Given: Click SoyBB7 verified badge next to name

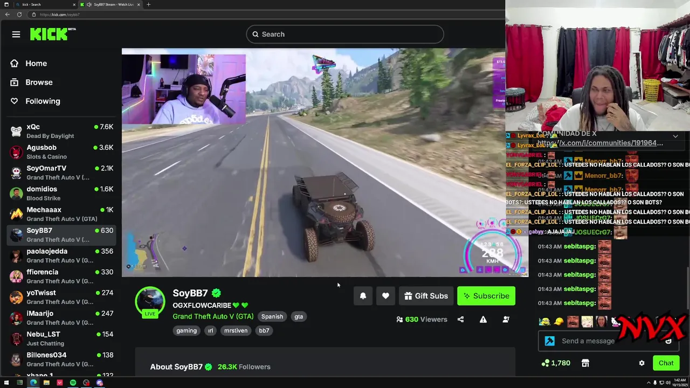Looking at the screenshot, I should point(216,293).
